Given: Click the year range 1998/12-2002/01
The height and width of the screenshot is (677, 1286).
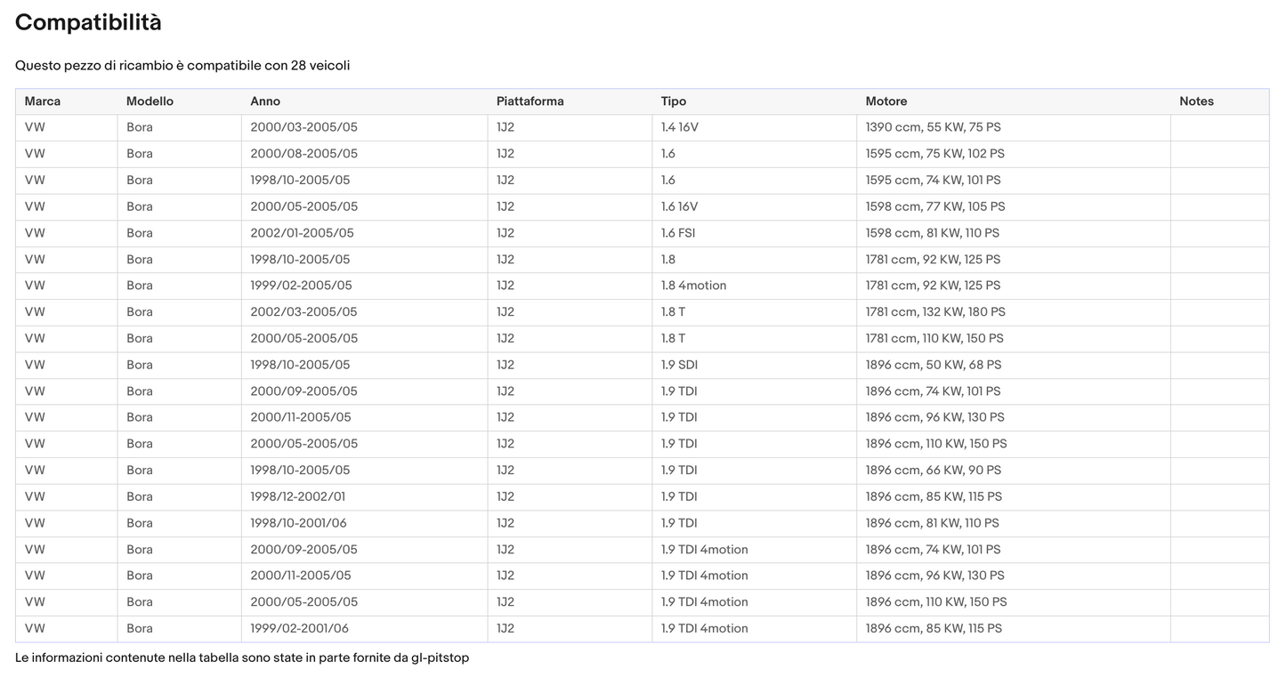Looking at the screenshot, I should [x=297, y=496].
